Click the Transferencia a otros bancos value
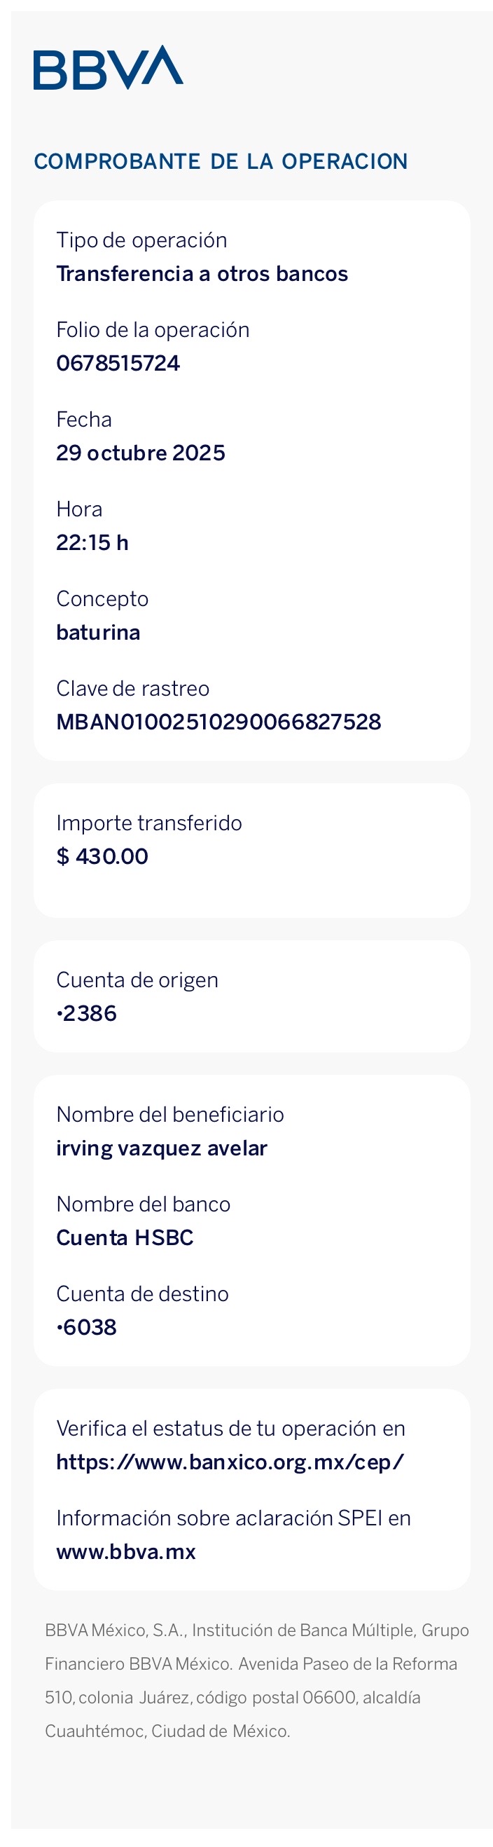This screenshot has height=1847, width=493. (202, 273)
